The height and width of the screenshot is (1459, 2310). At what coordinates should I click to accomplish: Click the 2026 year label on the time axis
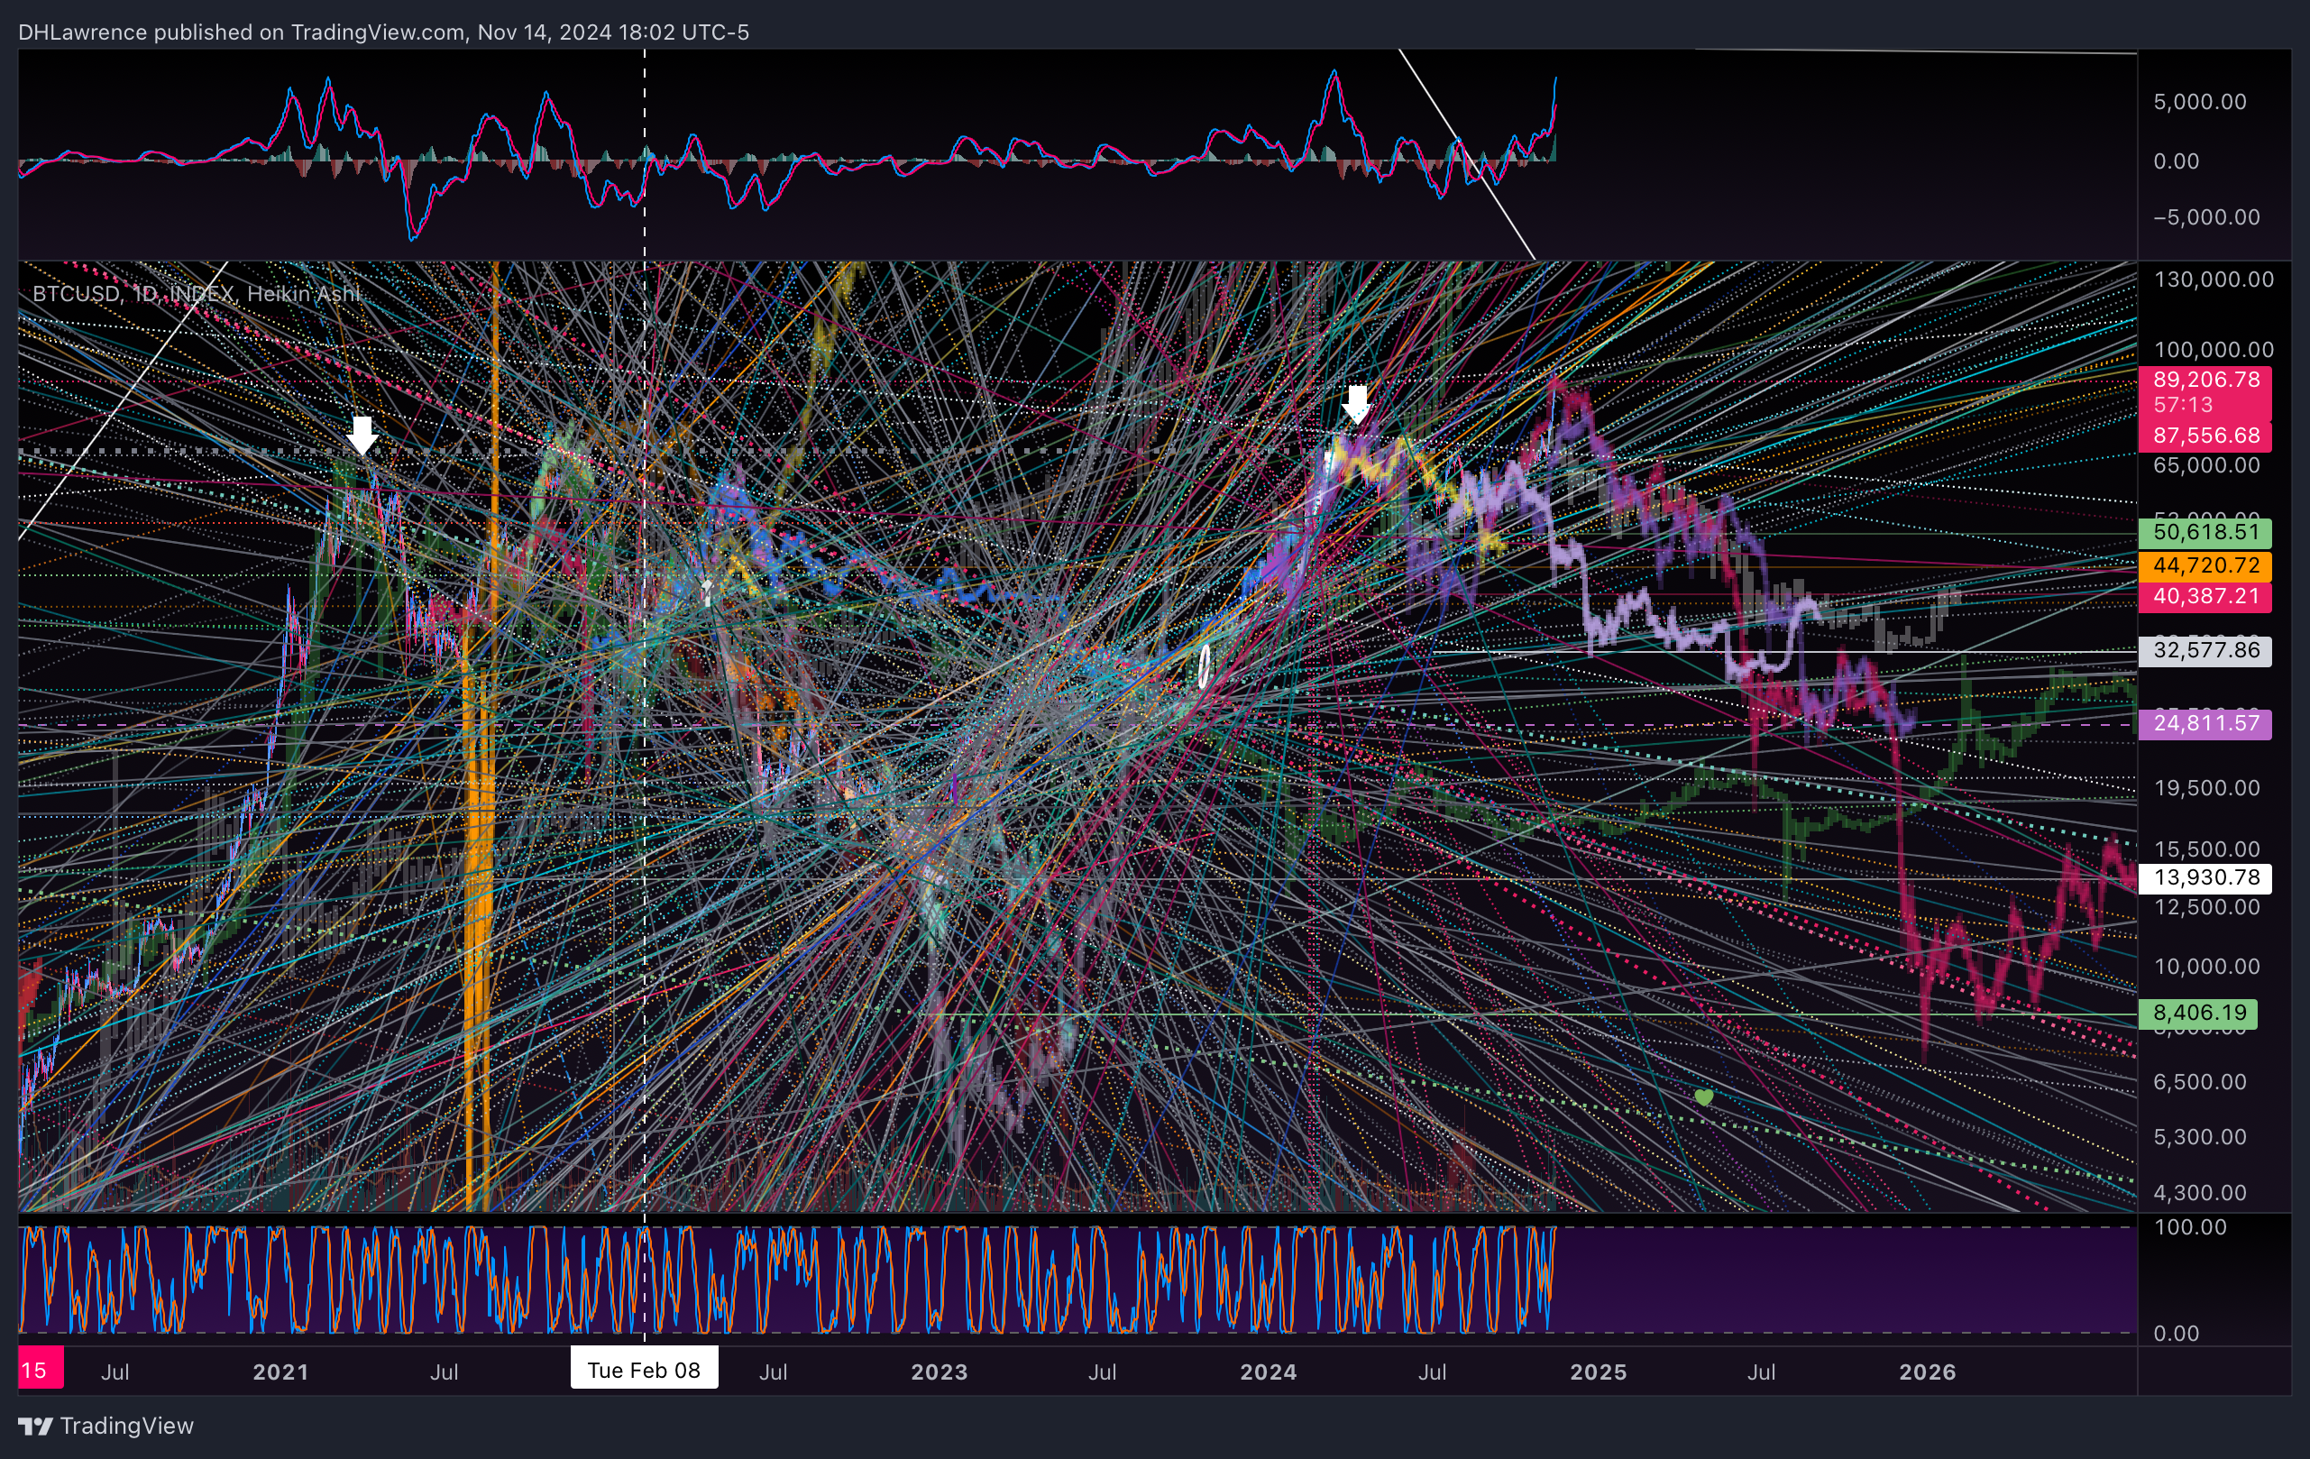pyautogui.click(x=1927, y=1372)
